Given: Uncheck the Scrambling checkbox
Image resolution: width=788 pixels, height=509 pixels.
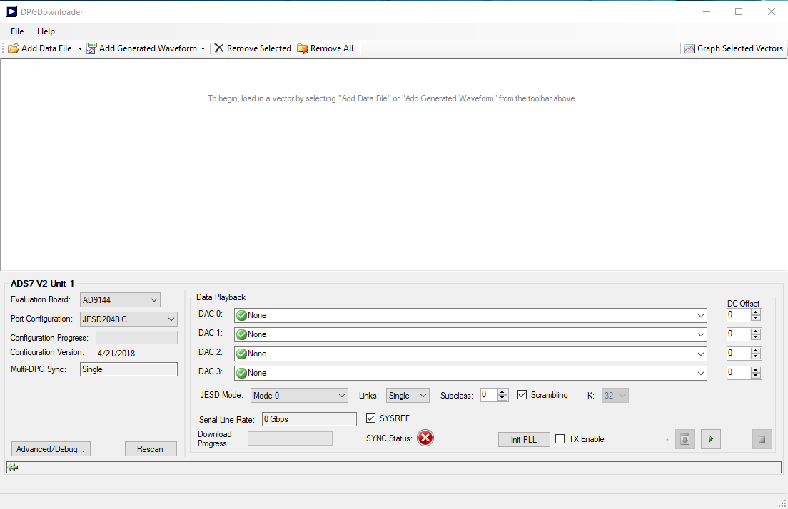Looking at the screenshot, I should tap(522, 395).
